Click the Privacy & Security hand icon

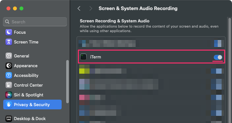point(9,105)
